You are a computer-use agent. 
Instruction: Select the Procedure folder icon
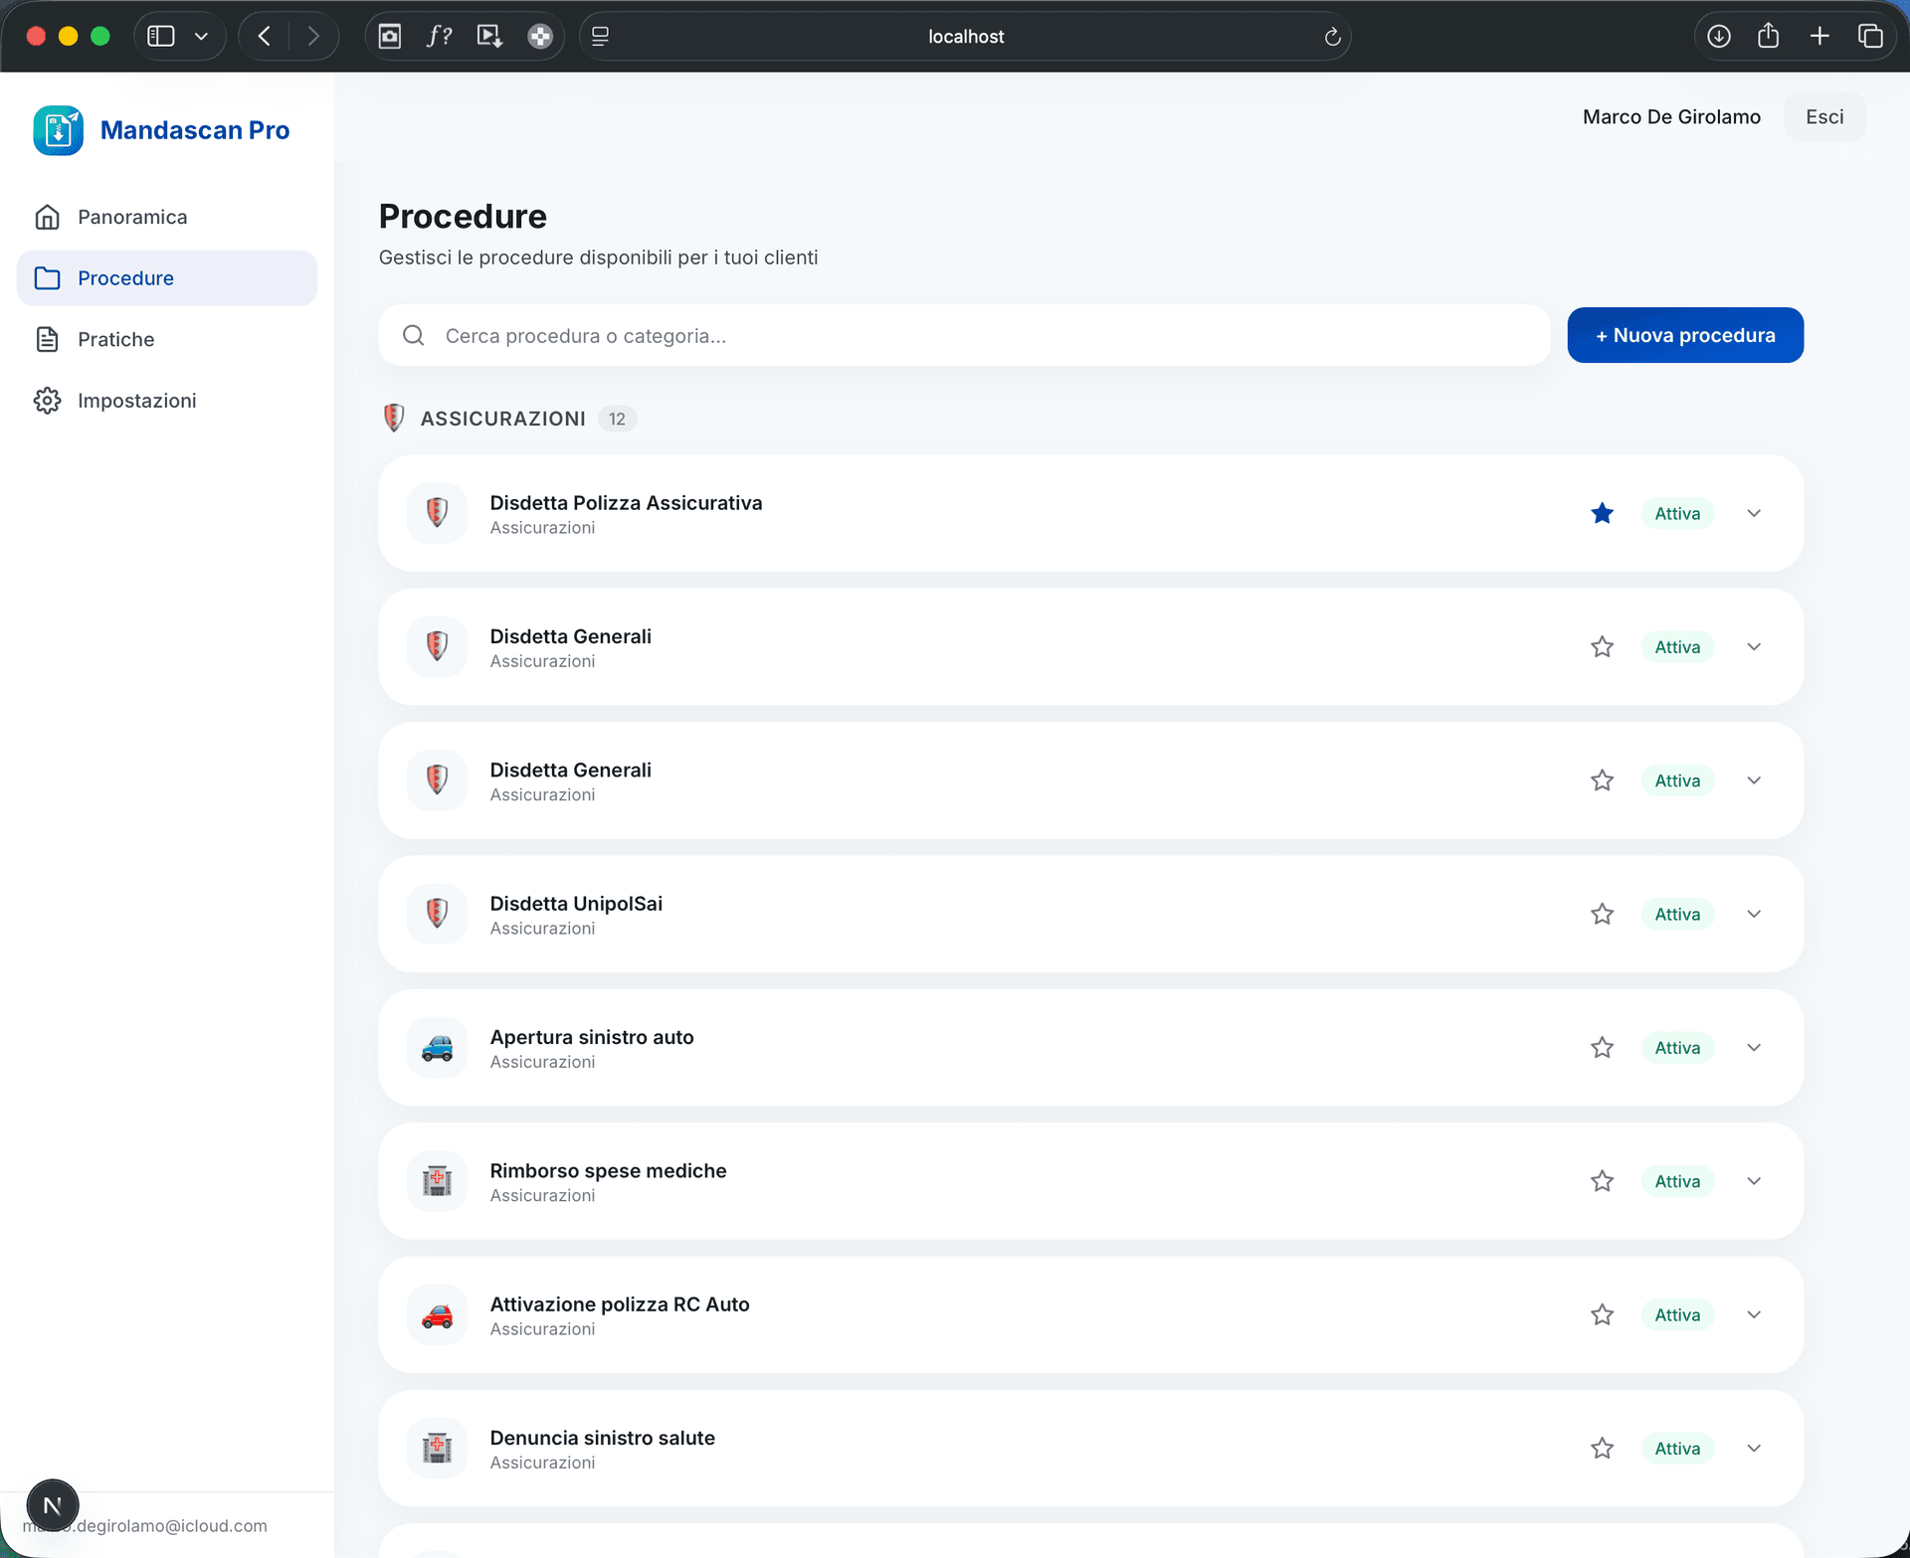pos(48,277)
